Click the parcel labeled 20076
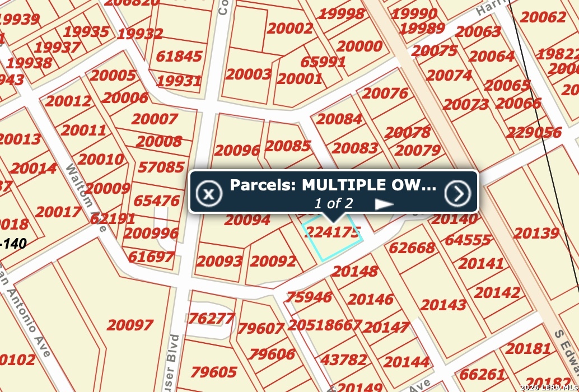The width and height of the screenshot is (579, 392). 385,93
